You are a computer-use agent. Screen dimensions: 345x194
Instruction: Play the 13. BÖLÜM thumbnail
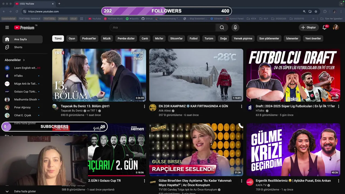click(x=99, y=75)
